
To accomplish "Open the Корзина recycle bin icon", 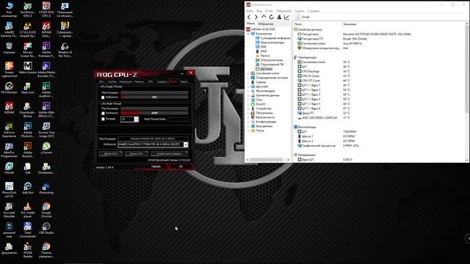I will [9, 48].
